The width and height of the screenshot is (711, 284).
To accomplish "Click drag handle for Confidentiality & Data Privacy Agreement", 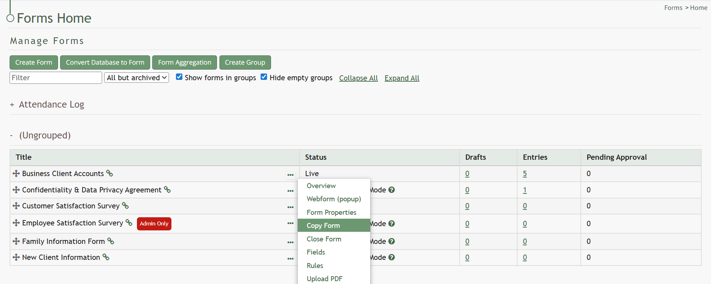I will click(16, 190).
